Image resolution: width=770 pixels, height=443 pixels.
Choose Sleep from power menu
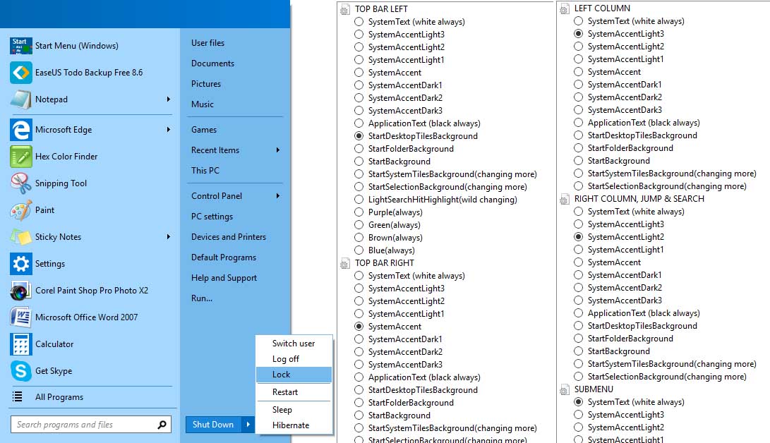point(294,410)
